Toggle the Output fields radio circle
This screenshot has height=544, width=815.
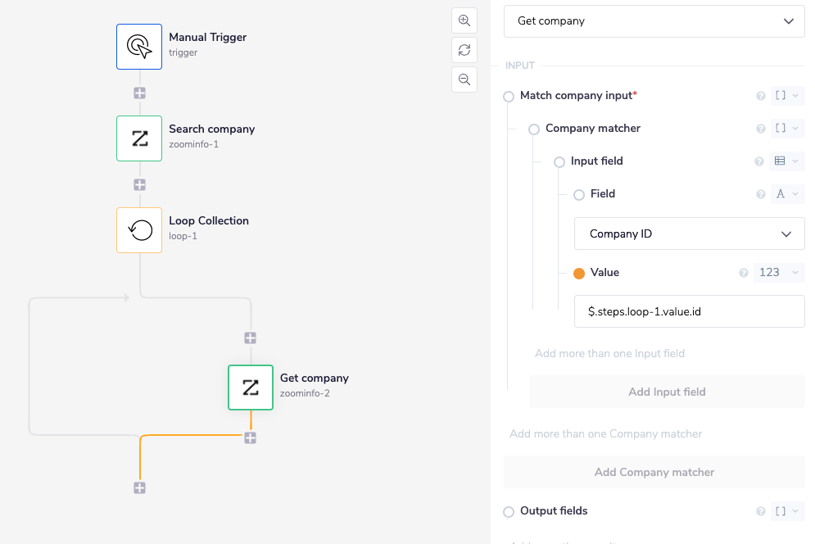click(x=509, y=511)
